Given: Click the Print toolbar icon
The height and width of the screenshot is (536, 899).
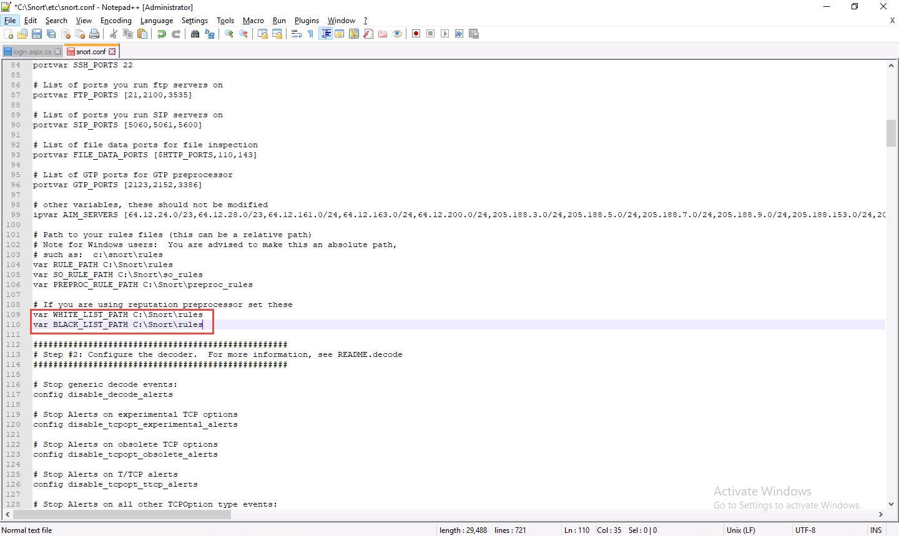Looking at the screenshot, I should point(94,34).
